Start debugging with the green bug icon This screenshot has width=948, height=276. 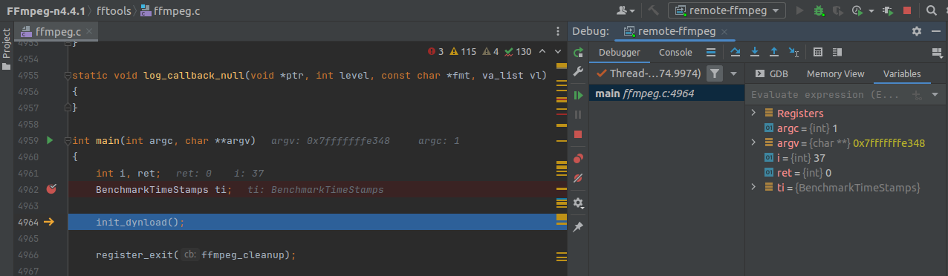(x=819, y=10)
